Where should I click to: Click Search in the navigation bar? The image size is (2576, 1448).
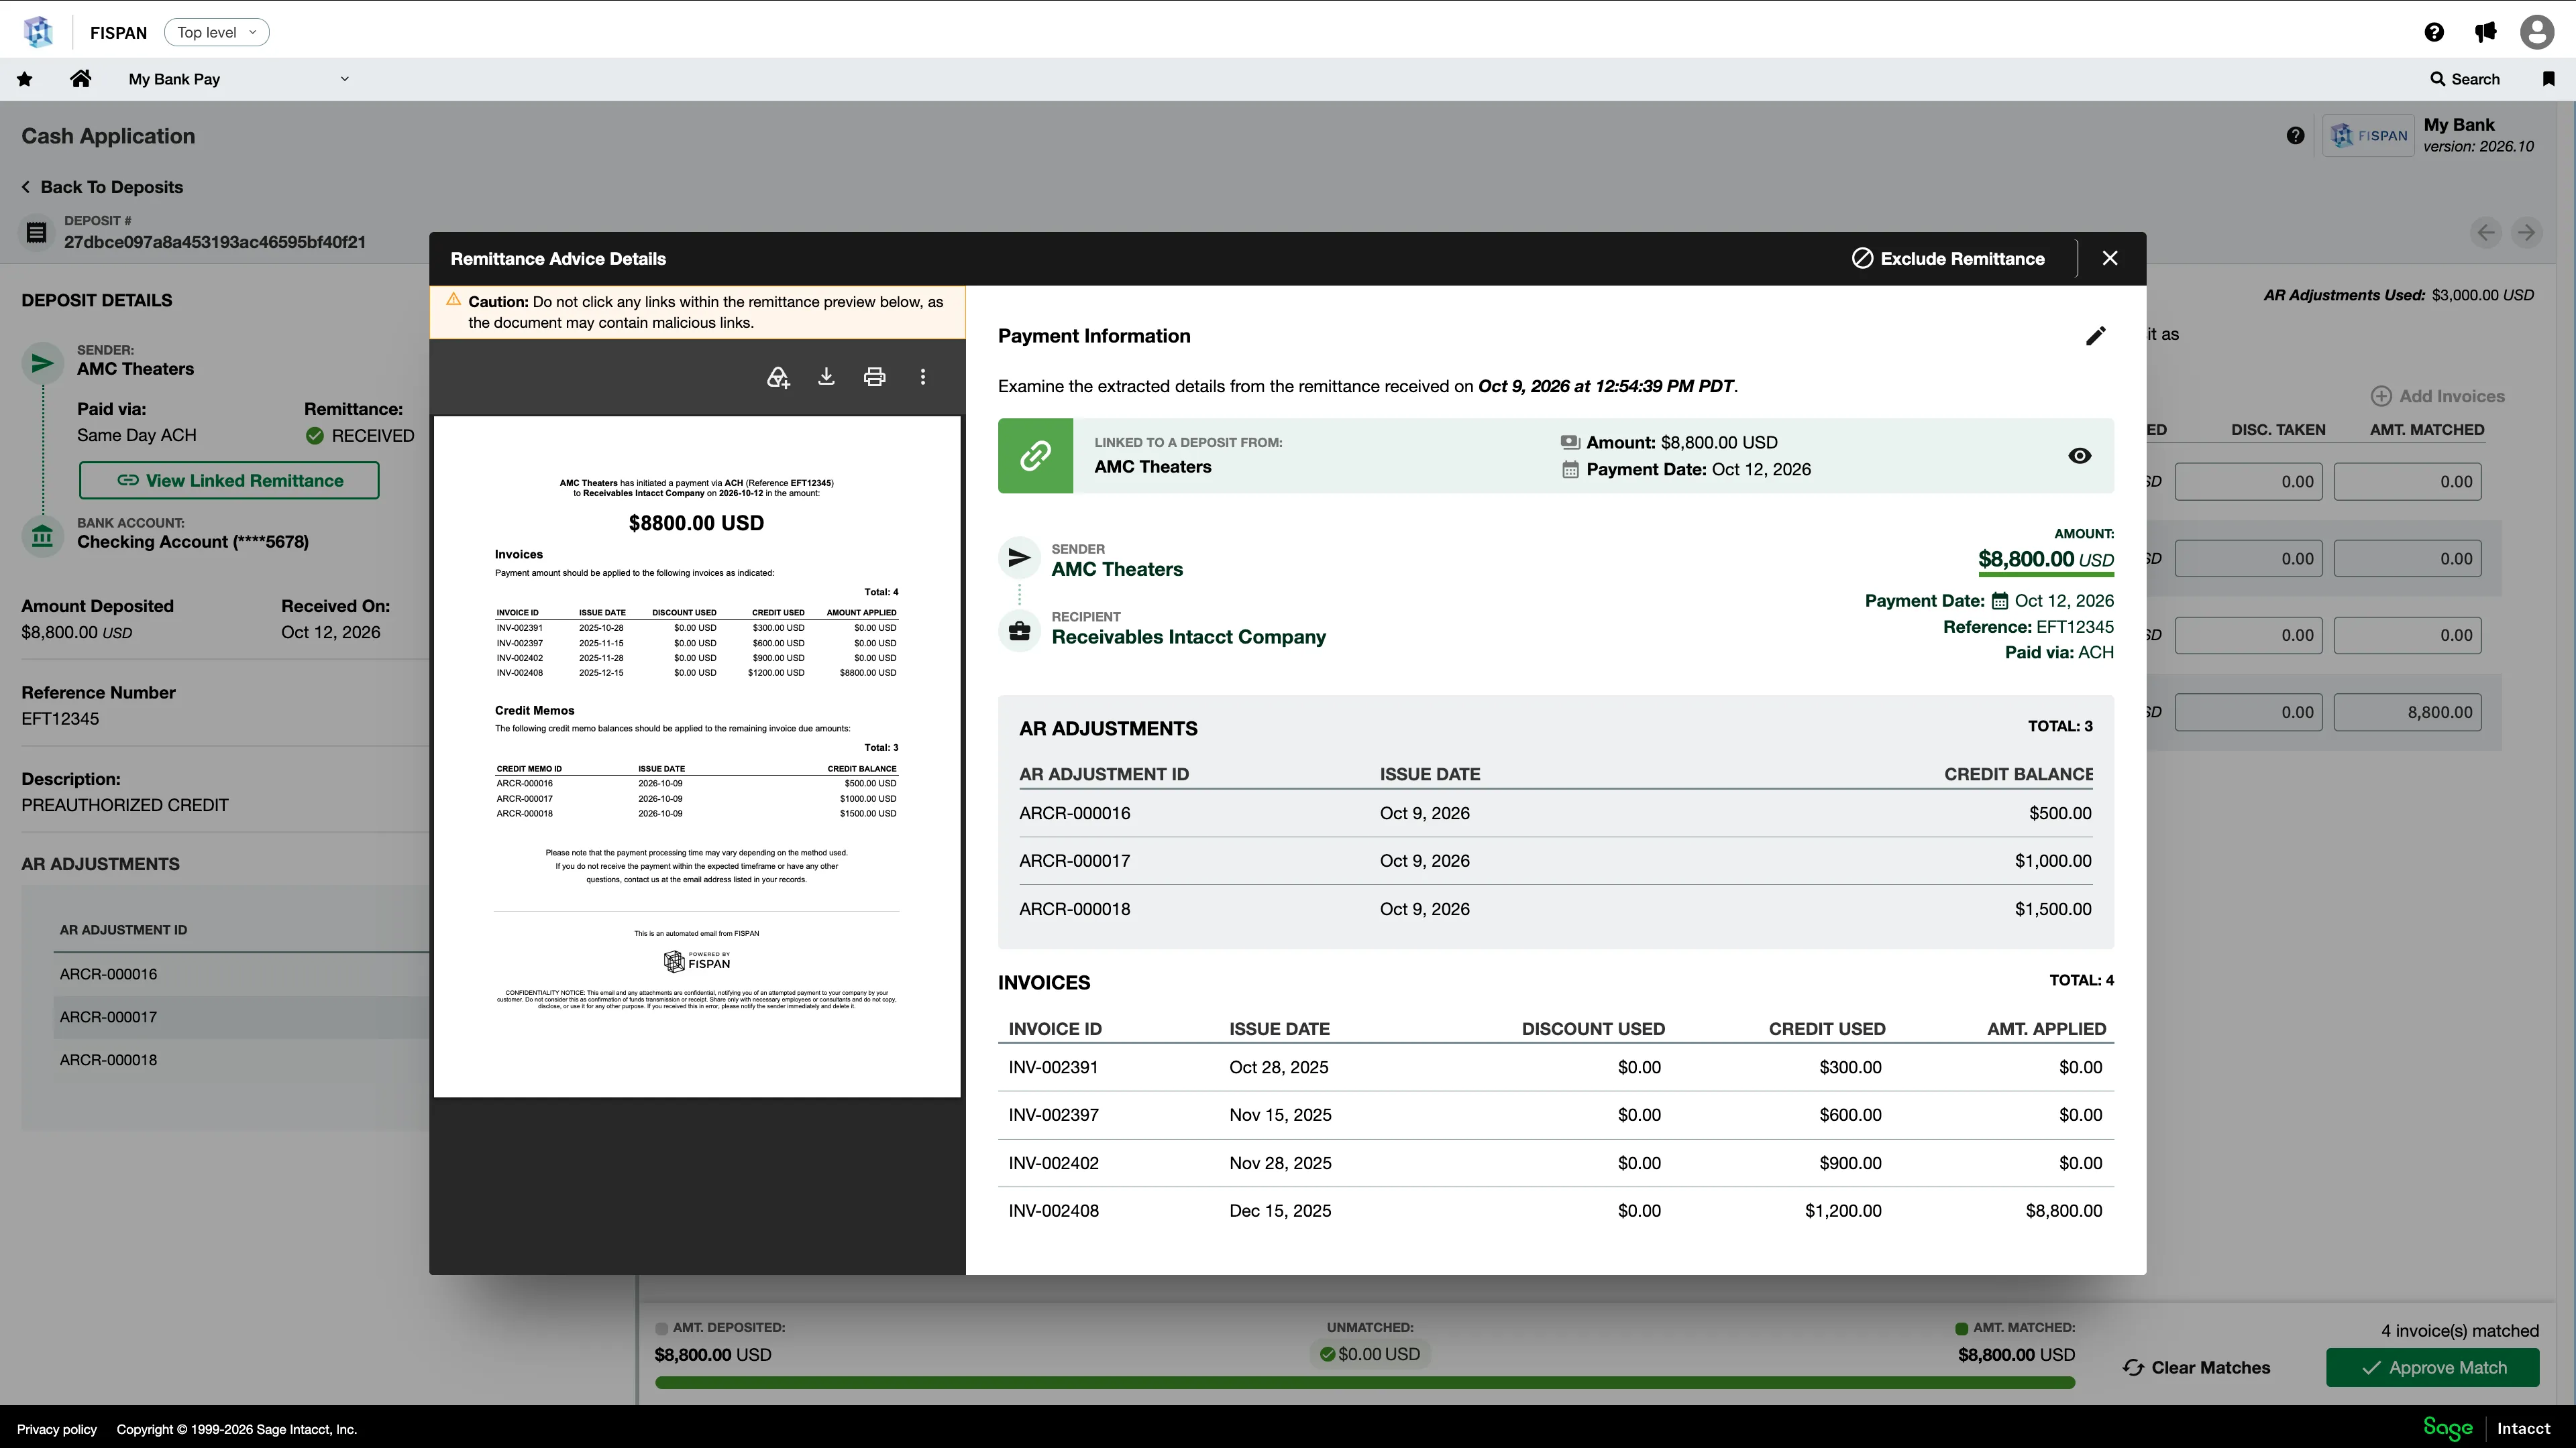pyautogui.click(x=2465, y=79)
